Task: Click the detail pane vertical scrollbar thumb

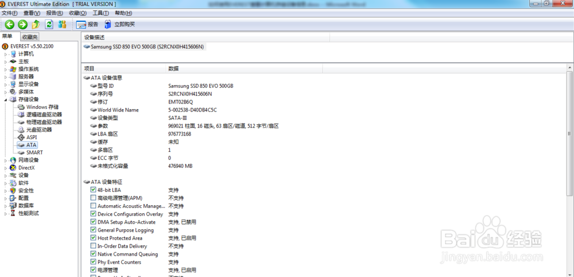Action: click(x=569, y=134)
